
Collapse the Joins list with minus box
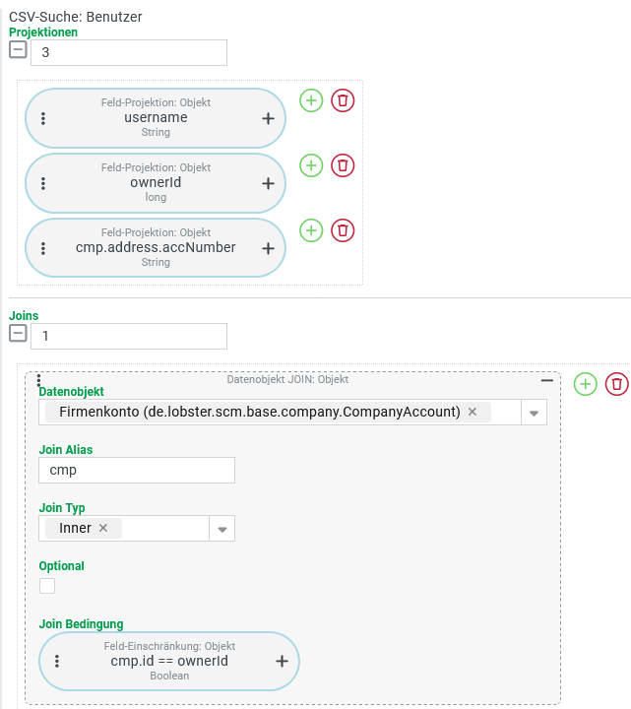pyautogui.click(x=18, y=334)
